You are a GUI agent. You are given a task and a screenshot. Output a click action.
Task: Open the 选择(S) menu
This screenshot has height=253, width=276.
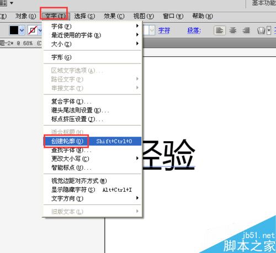84,16
